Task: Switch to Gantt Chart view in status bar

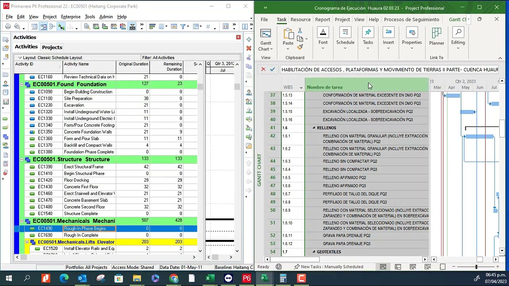Action: tap(383, 267)
